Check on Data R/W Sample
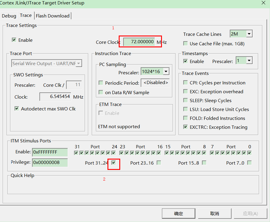The height and width of the screenshot is (222, 270). (x=101, y=92)
